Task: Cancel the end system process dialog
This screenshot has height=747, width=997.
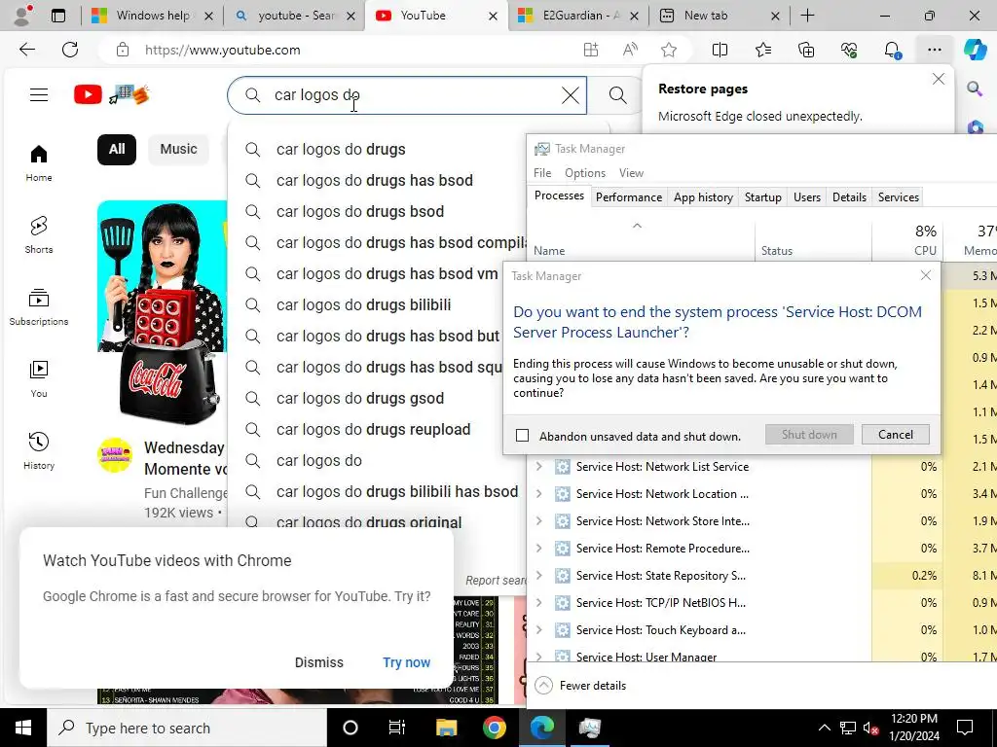Action: pos(896,435)
